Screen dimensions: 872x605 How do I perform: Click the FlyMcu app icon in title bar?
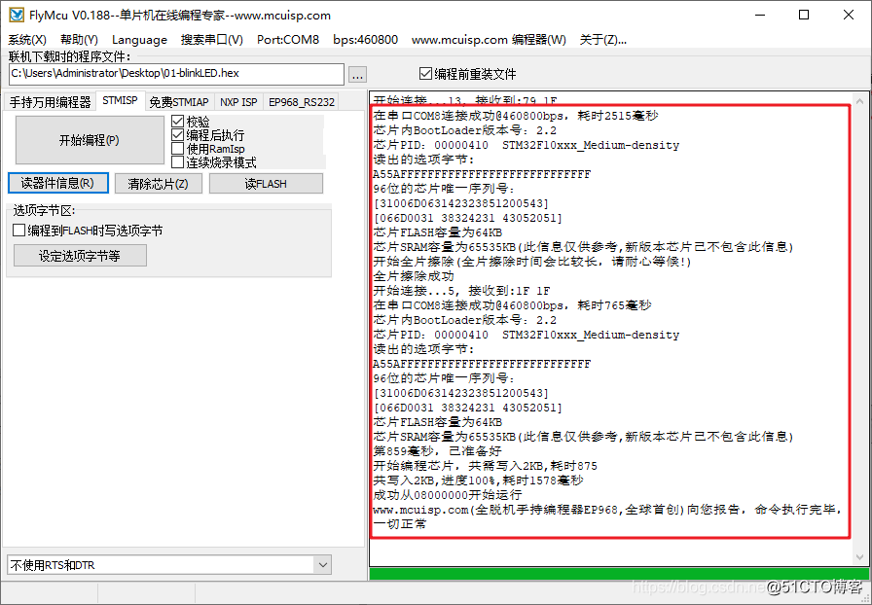pyautogui.click(x=17, y=15)
